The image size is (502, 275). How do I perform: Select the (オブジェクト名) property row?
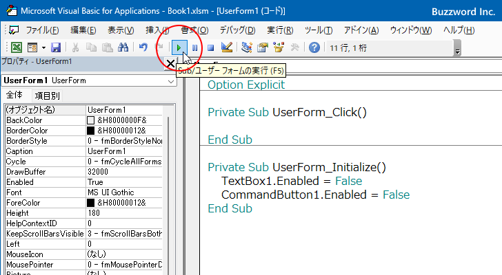pyautogui.click(x=84, y=110)
